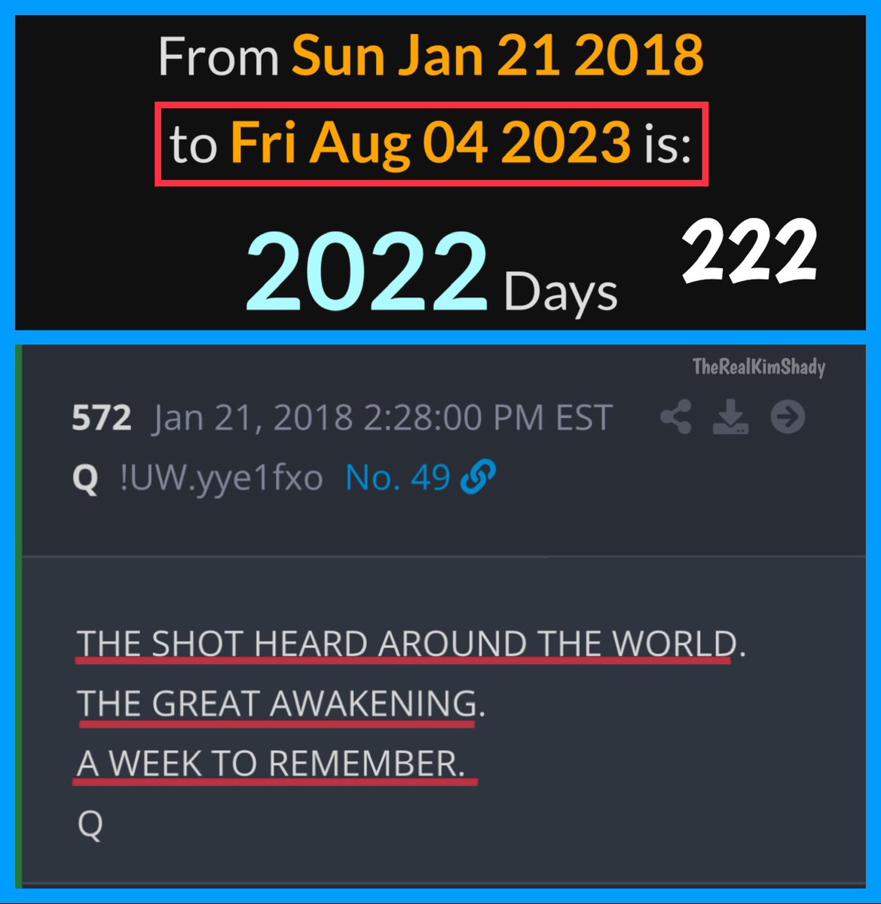Click the !UW.yye1fxo tripcode

(222, 478)
